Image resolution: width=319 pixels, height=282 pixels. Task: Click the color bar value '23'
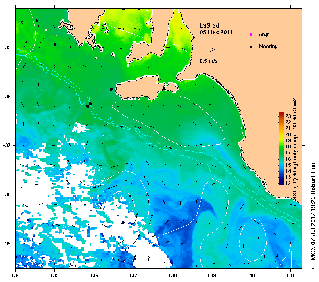[288, 116]
